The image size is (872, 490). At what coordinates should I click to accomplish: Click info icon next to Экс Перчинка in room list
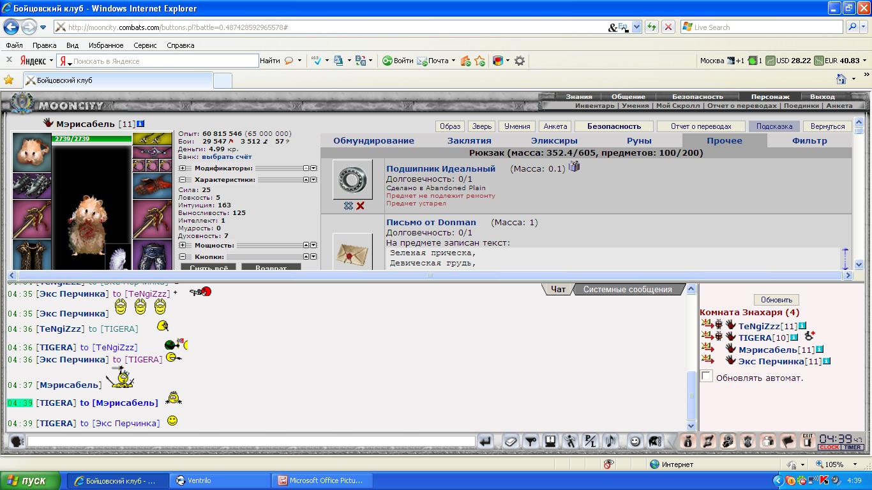point(826,361)
